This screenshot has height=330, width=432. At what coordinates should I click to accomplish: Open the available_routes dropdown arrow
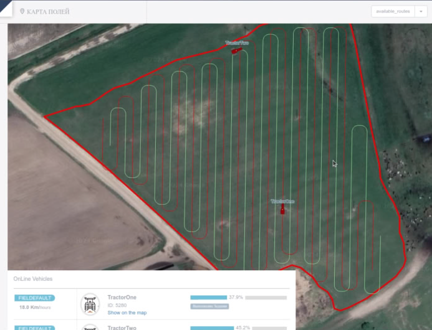[421, 12]
